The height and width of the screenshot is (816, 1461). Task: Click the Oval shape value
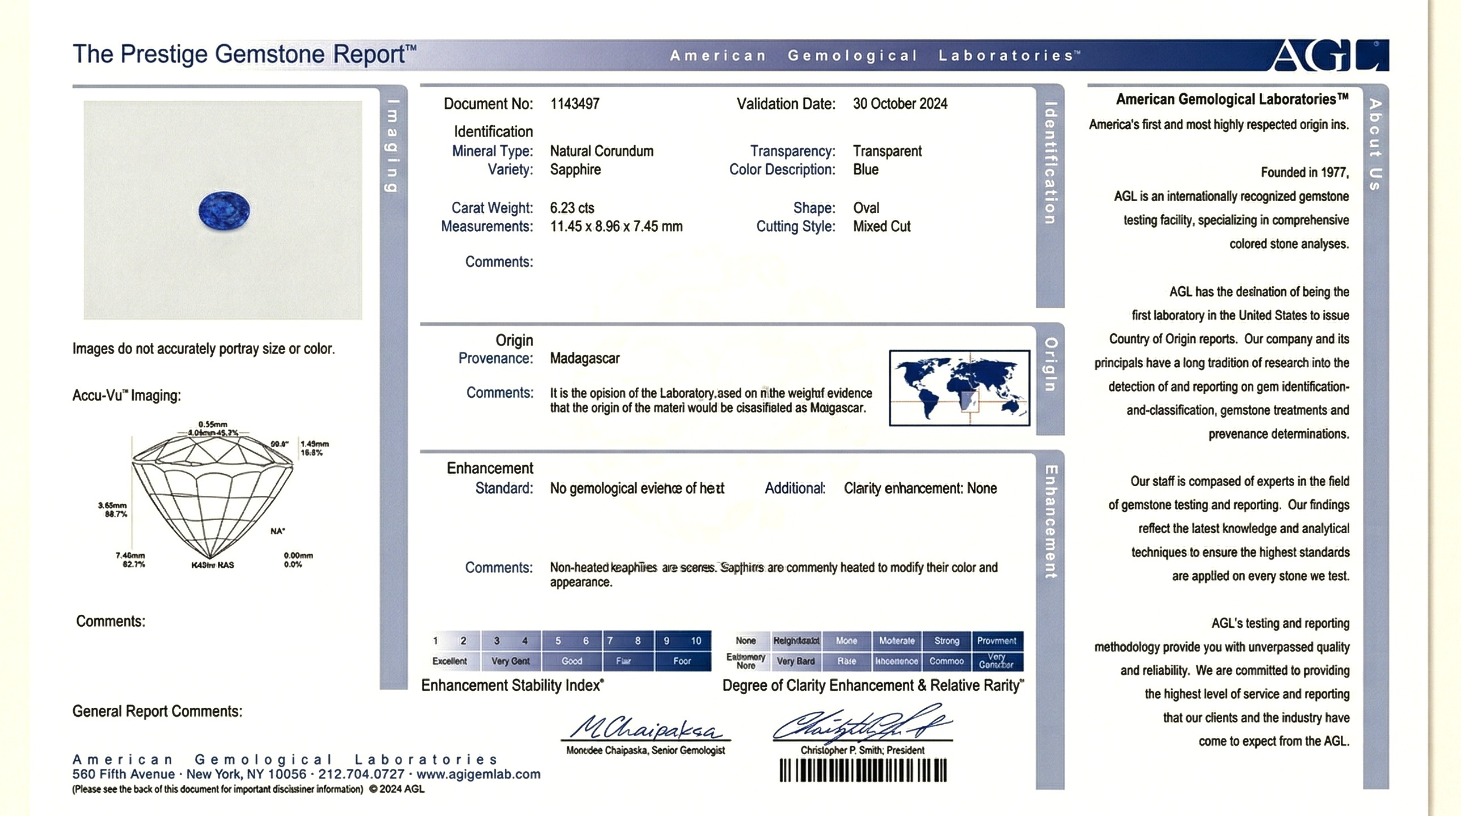(866, 208)
